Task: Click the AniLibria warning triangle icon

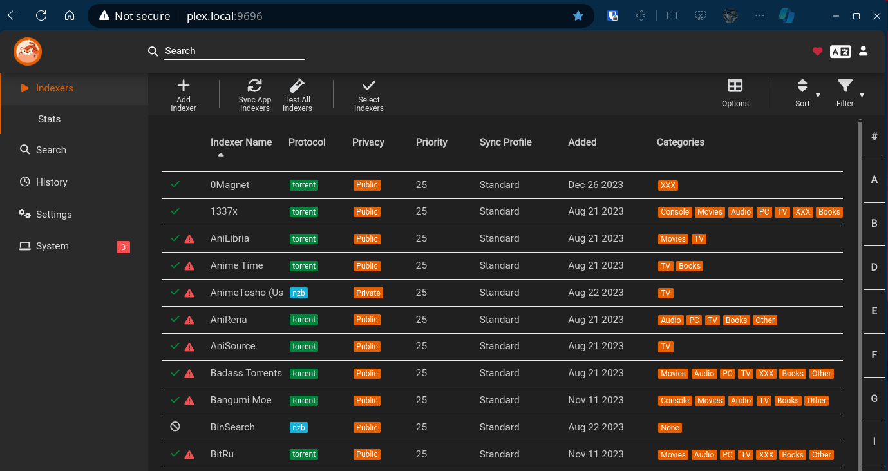Action: tap(189, 239)
